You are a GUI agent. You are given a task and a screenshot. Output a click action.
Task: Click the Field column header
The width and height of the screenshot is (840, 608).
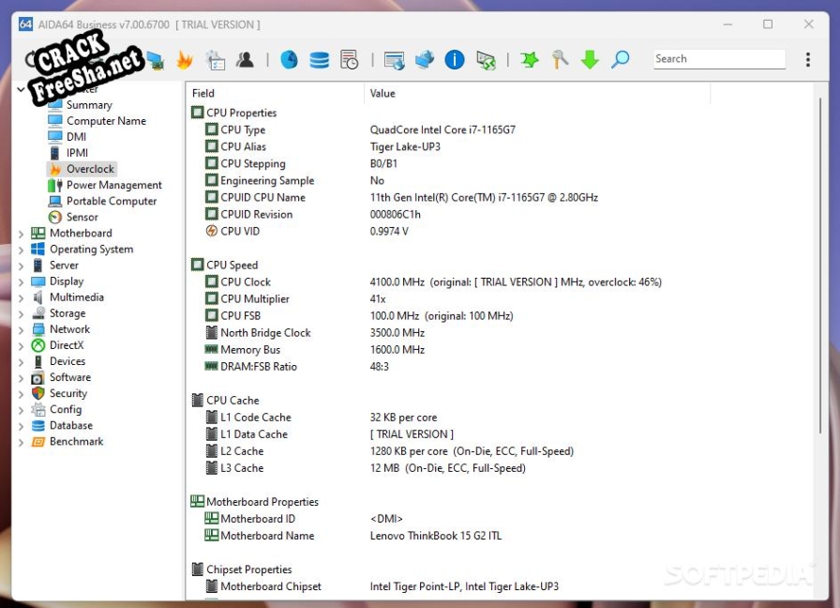(x=203, y=93)
